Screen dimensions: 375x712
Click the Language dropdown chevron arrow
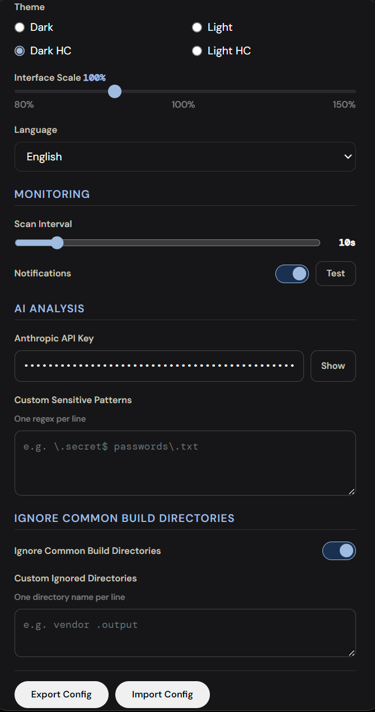[348, 156]
